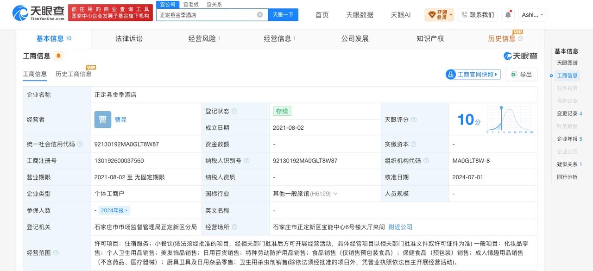Open the 天眼评分 score distribution chart
The height and width of the screenshot is (271, 593).
[509, 120]
